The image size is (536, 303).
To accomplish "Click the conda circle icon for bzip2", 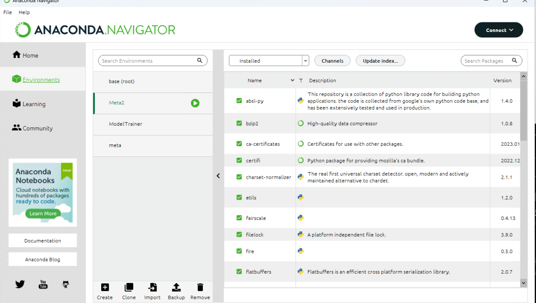I will [301, 123].
